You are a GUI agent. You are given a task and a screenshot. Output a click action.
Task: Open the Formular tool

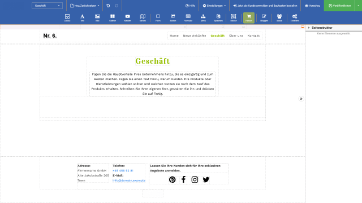point(188,17)
